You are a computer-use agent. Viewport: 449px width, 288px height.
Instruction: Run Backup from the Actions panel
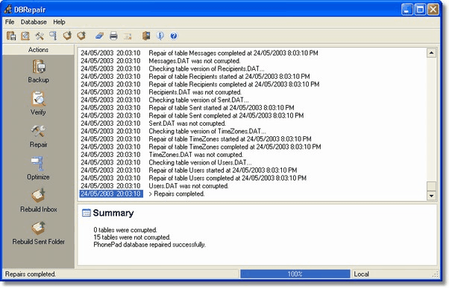click(38, 71)
